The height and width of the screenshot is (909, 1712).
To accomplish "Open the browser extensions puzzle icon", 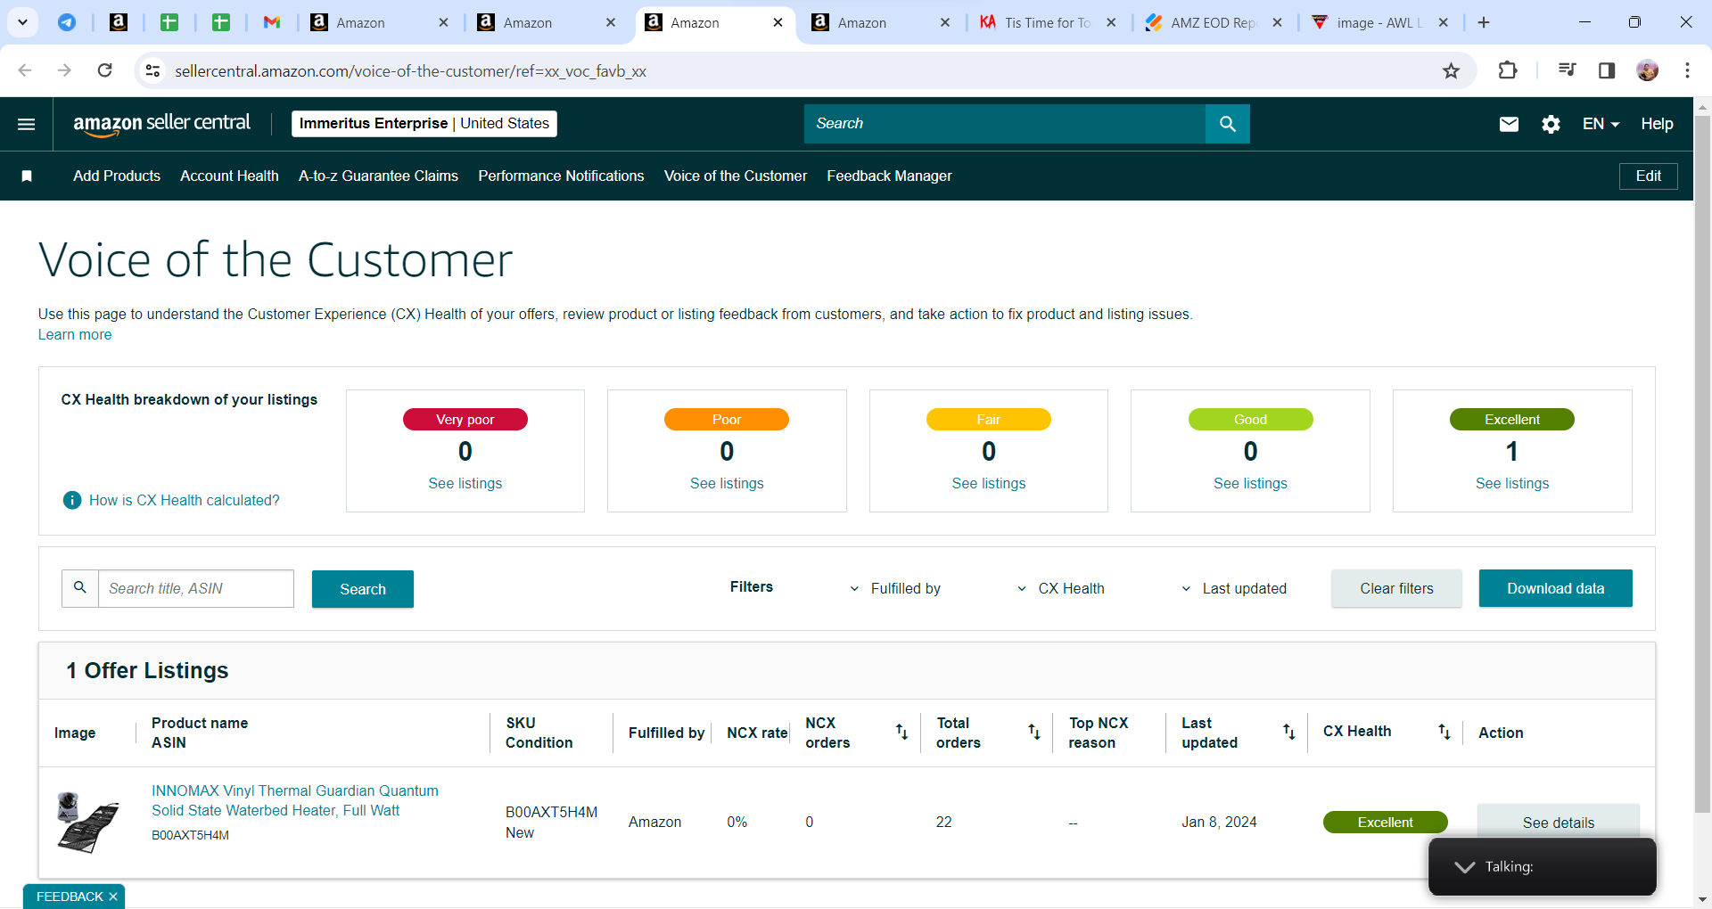I will tap(1508, 70).
